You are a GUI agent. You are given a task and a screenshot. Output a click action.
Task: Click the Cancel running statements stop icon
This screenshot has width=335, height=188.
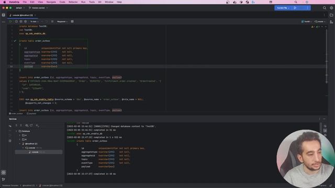[52, 21]
